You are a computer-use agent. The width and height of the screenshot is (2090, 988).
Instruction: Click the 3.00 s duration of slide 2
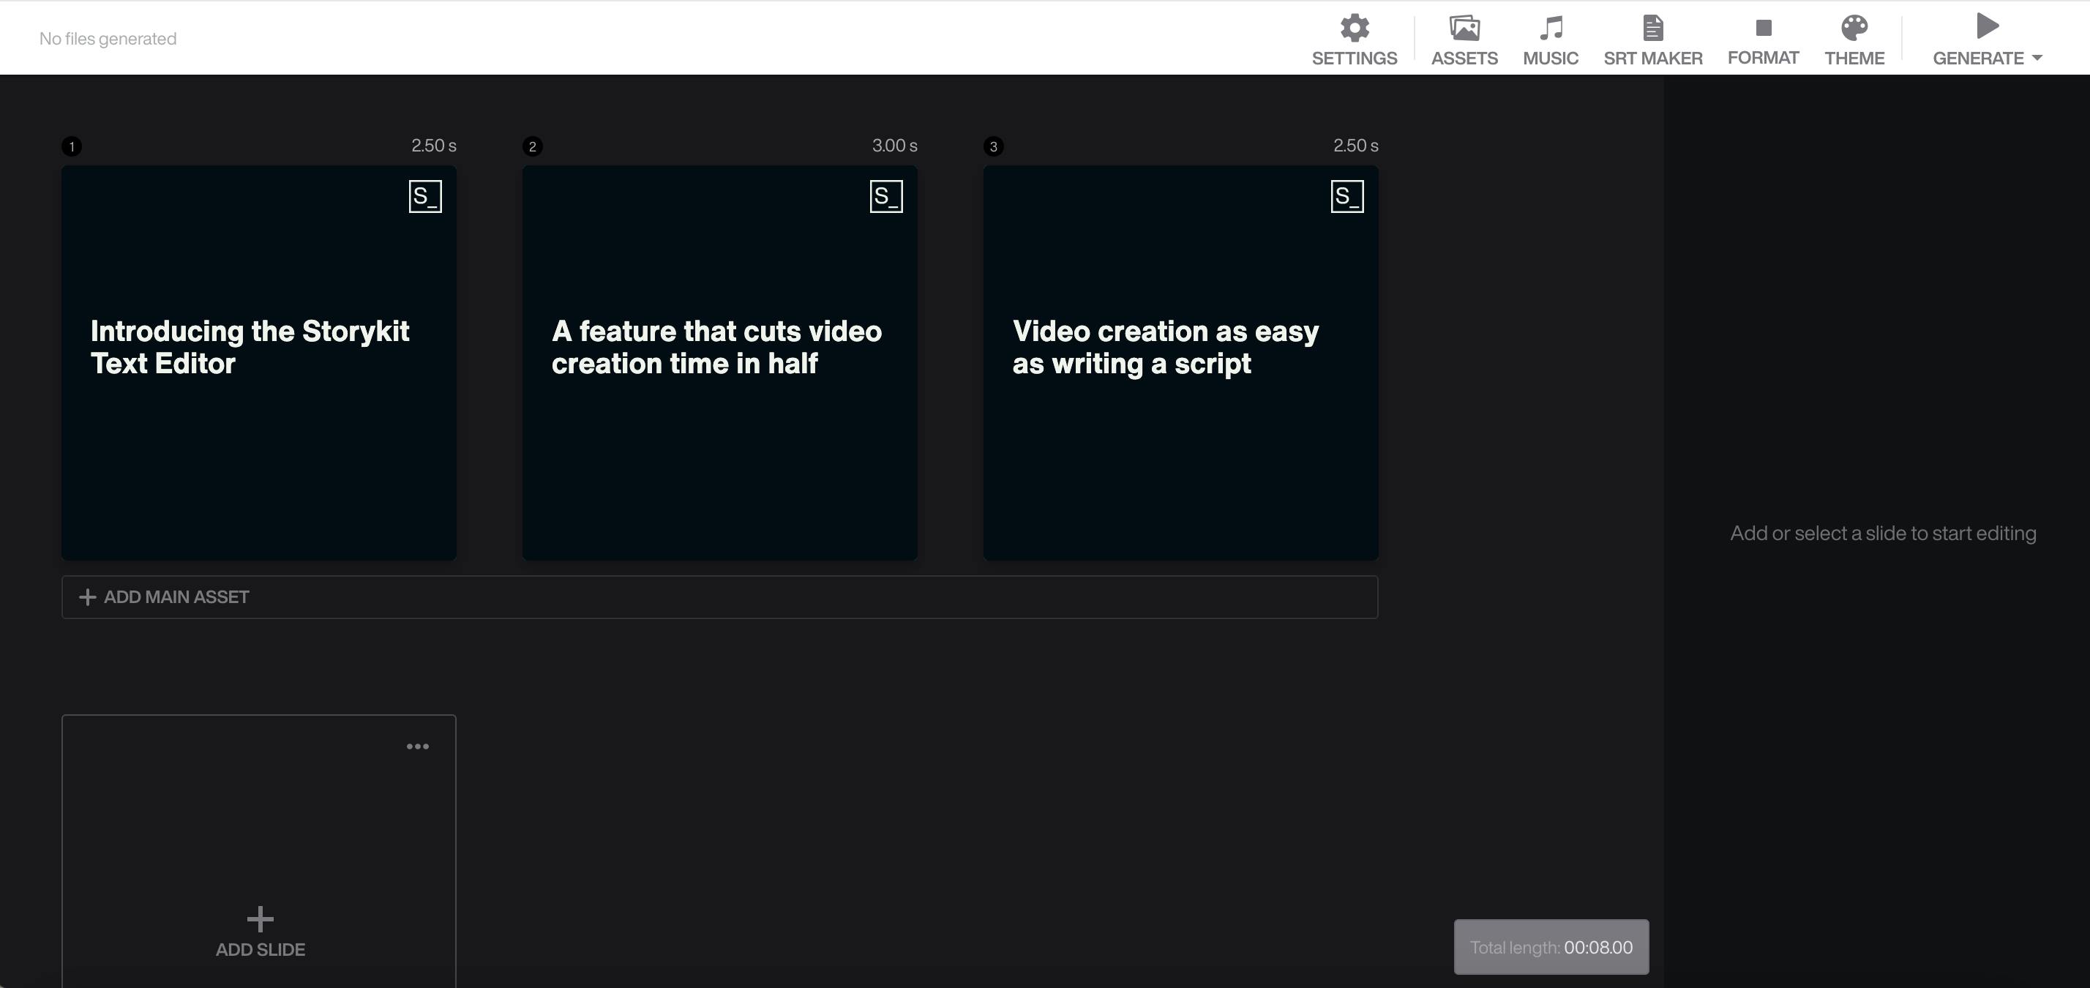894,145
